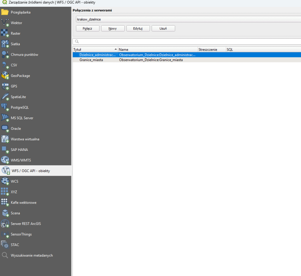Choose the GeoPackage icon in sidebar
The width and height of the screenshot is (301, 276).
pyautogui.click(x=5, y=76)
